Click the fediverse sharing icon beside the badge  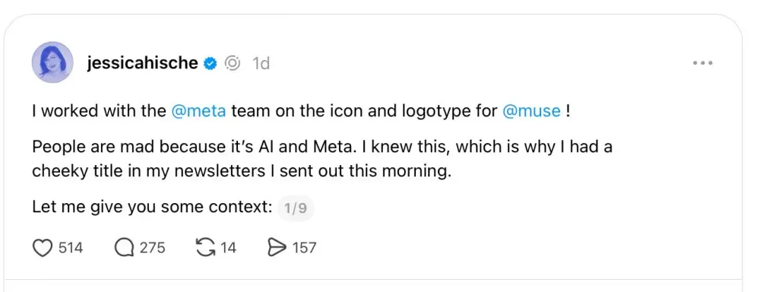pos(233,63)
